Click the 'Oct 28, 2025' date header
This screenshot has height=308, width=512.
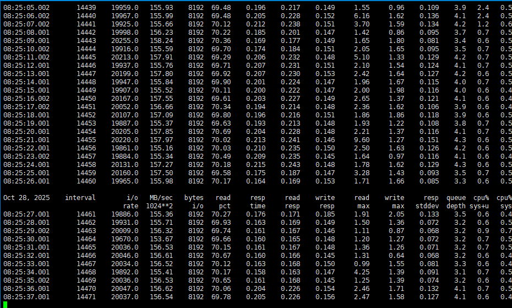(x=26, y=198)
